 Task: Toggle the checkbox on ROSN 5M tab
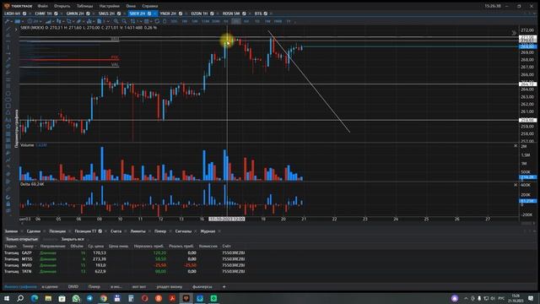[244, 14]
